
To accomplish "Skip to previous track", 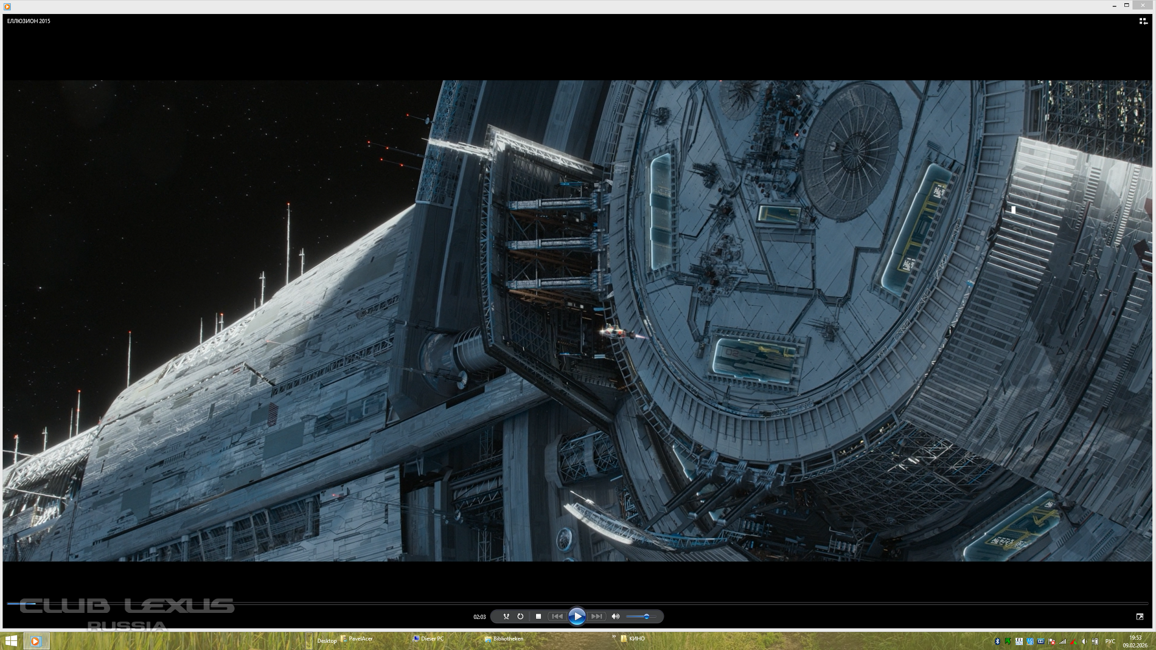I will click(x=557, y=617).
